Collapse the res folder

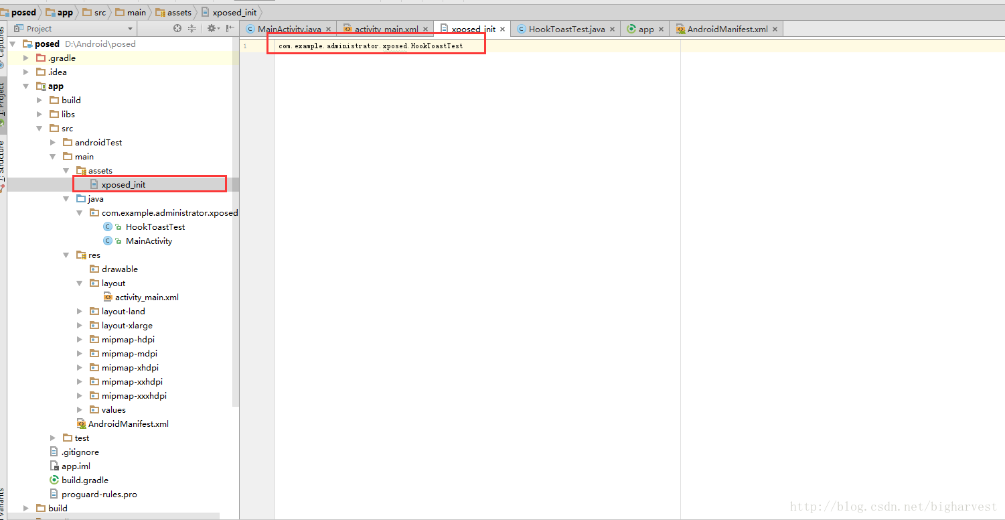click(x=66, y=255)
